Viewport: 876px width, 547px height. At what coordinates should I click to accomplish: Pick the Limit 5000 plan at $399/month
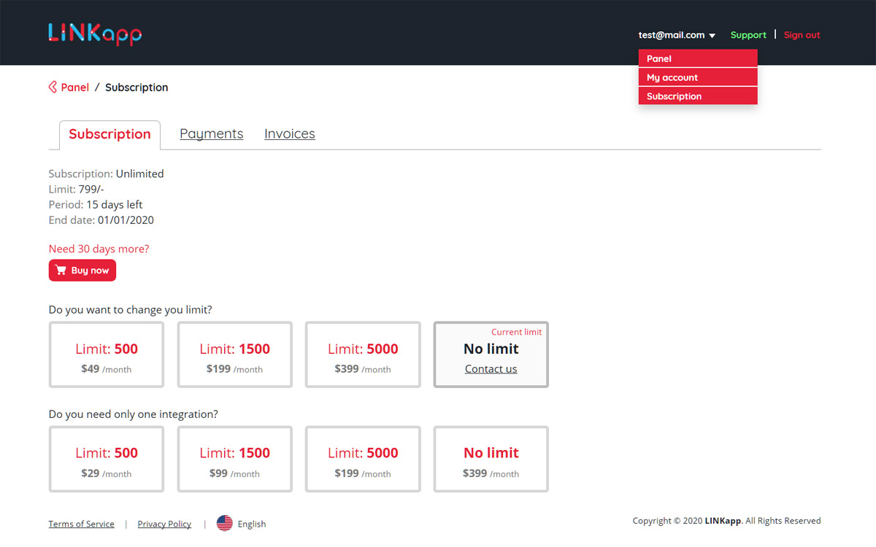pyautogui.click(x=363, y=355)
